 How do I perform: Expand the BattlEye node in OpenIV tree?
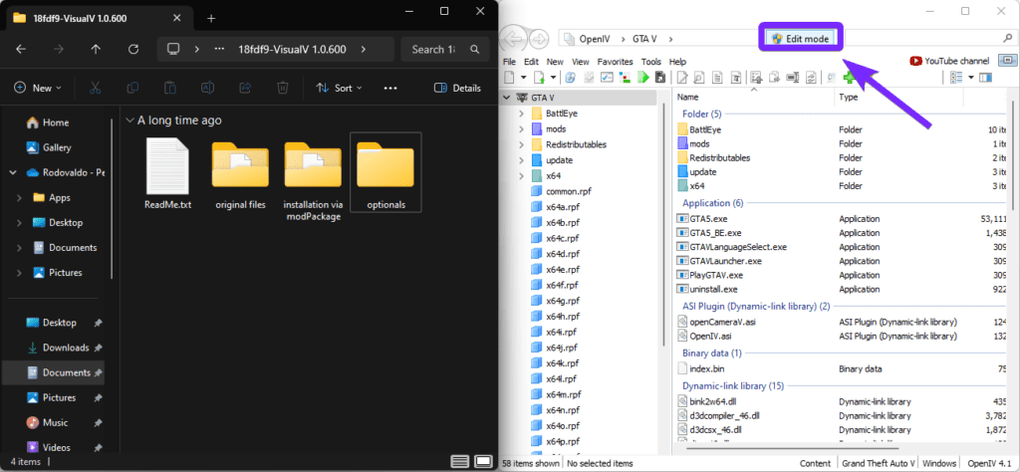click(521, 114)
